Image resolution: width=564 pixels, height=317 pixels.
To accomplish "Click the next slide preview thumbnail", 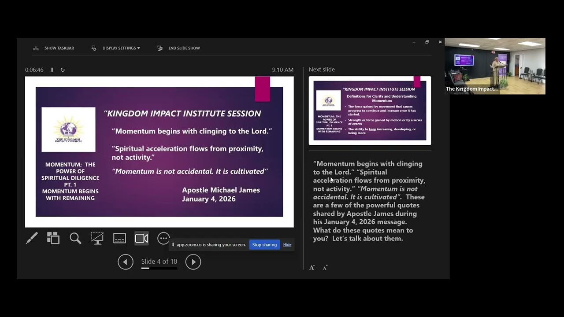I will 370,111.
